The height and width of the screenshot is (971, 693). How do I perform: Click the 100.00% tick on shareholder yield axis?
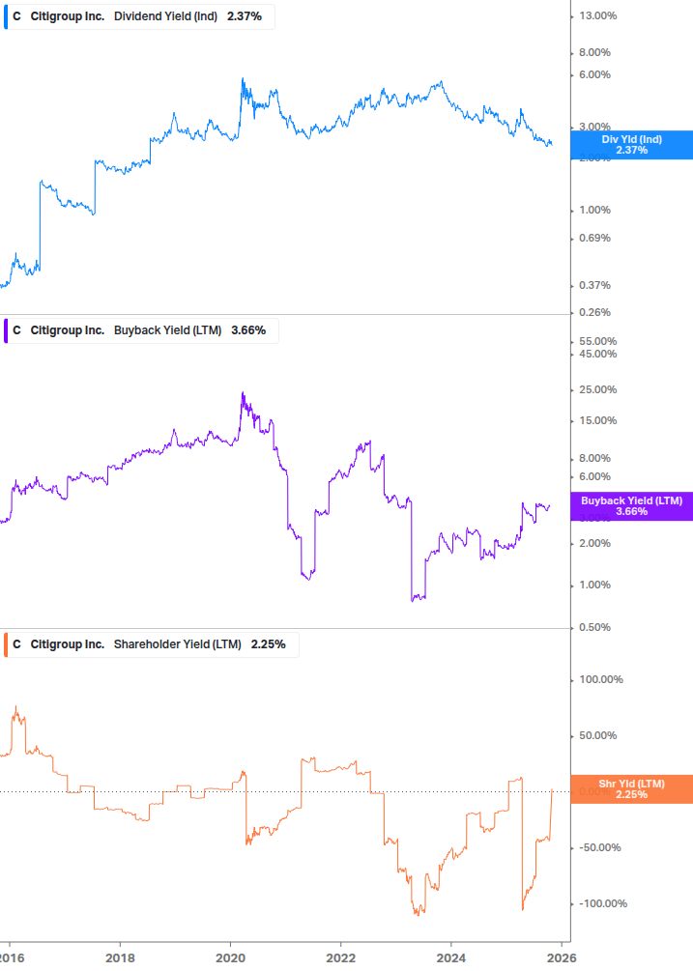601,679
